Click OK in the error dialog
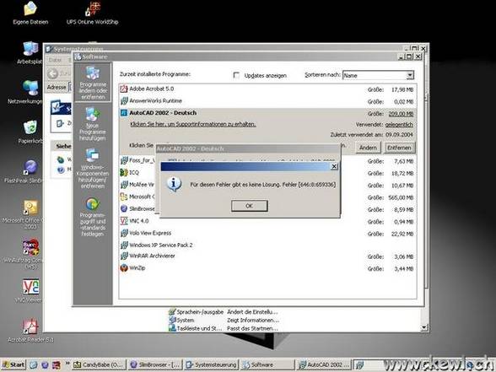This screenshot has width=496, height=372. pos(250,206)
